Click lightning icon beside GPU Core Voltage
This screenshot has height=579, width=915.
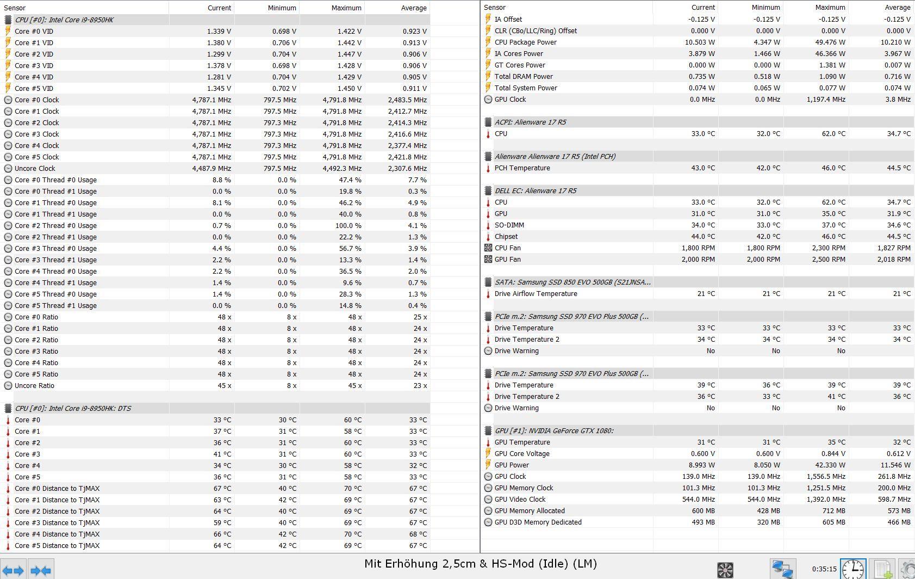[x=488, y=454]
